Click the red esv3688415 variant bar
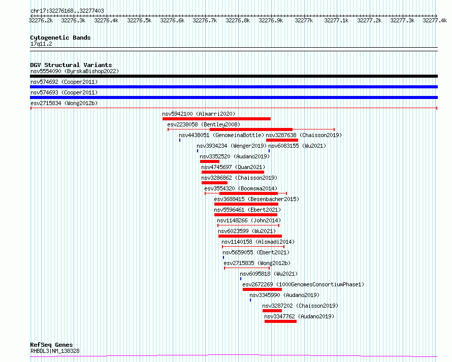The image size is (452, 362). pyautogui.click(x=246, y=204)
